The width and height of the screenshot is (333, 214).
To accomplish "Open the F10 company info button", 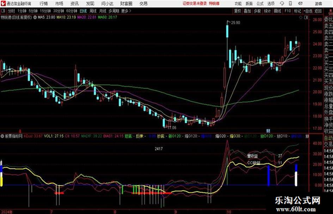I will [x=288, y=11].
